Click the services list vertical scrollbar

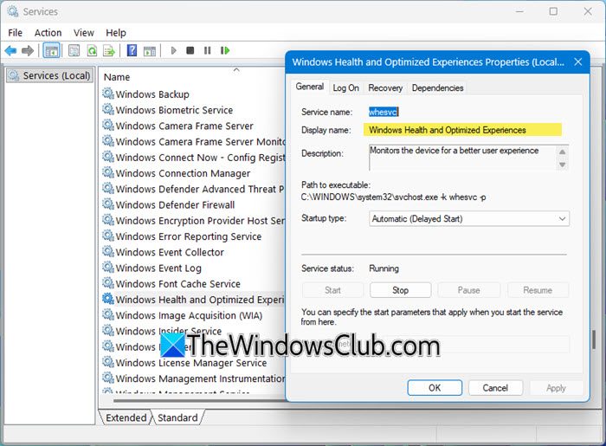coord(594,339)
